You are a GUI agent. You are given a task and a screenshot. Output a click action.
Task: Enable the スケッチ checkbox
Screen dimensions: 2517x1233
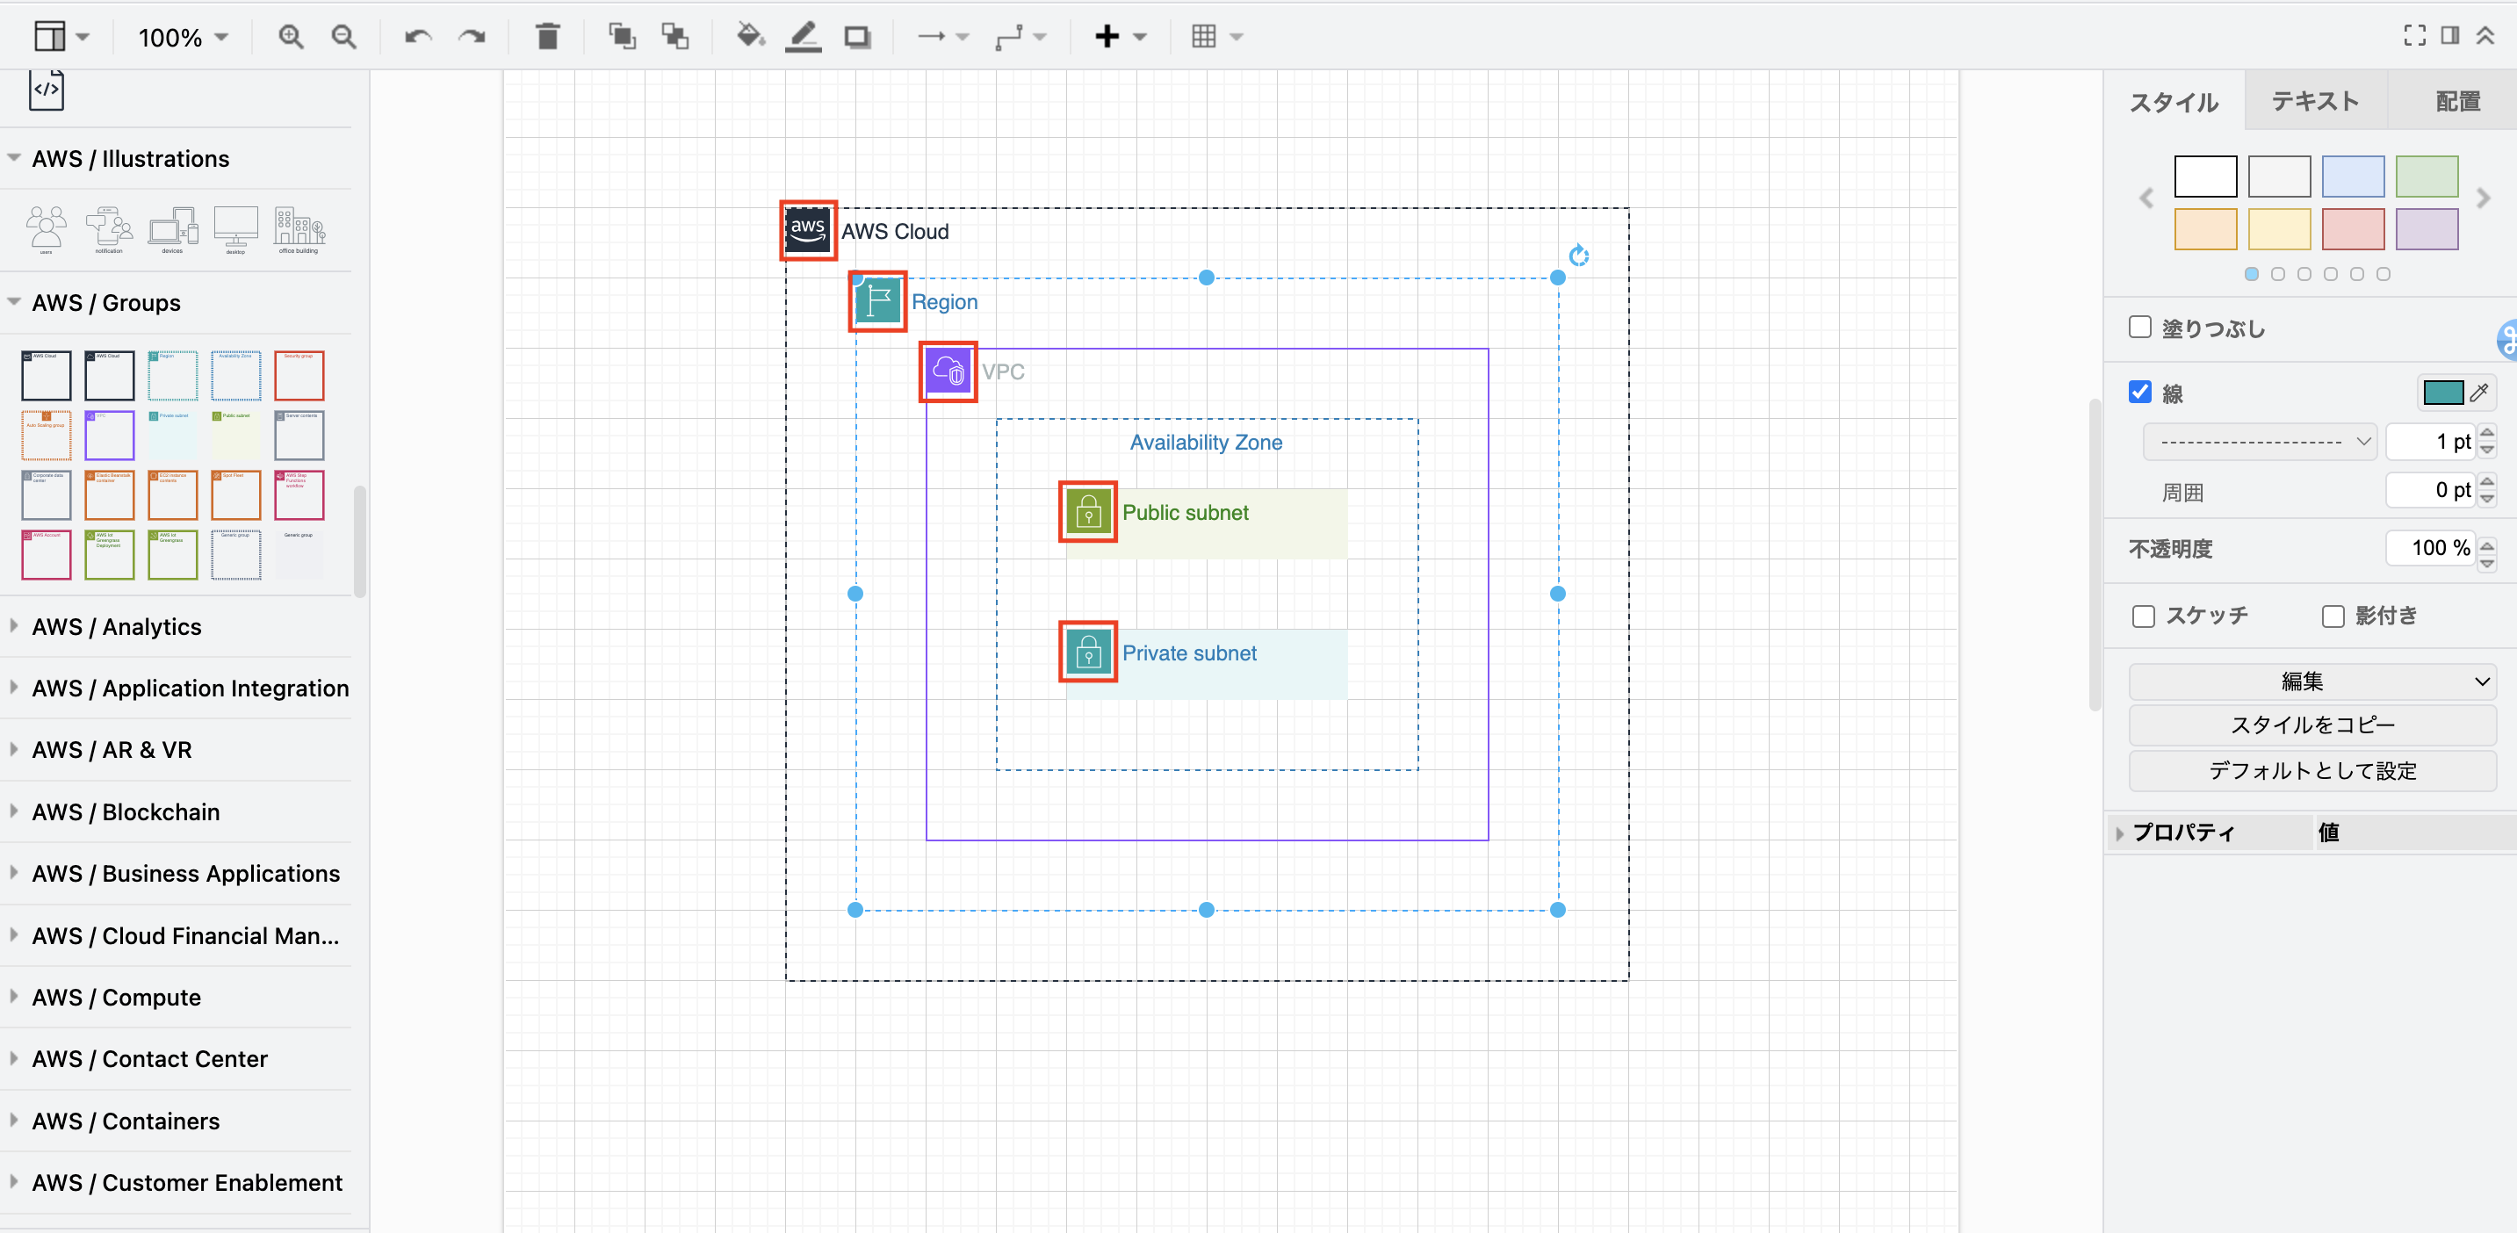(2145, 616)
